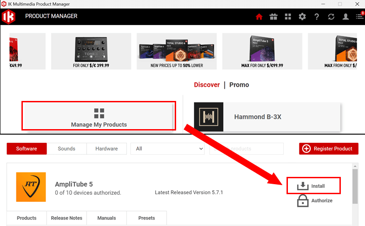Click the Latest Released Version 5.7.1 text
The width and height of the screenshot is (365, 226).
point(189,192)
